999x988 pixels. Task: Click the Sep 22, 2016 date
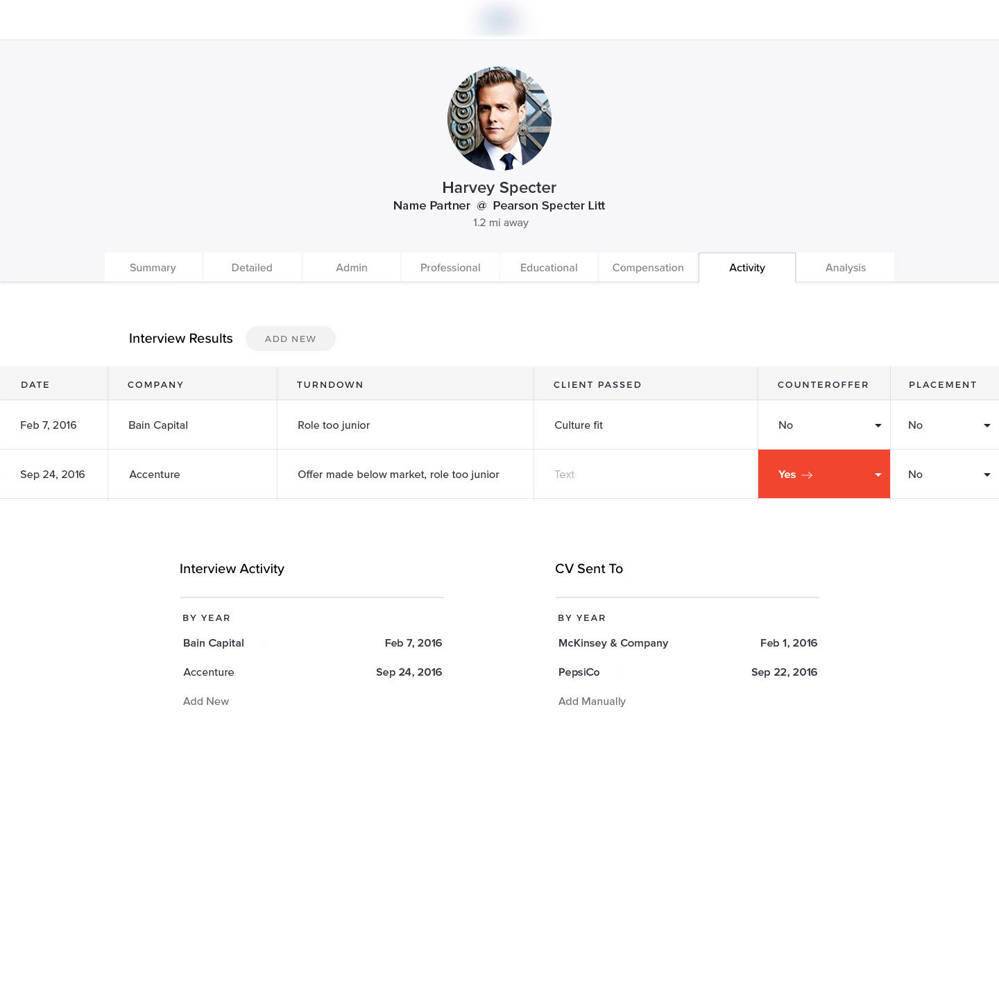(785, 672)
